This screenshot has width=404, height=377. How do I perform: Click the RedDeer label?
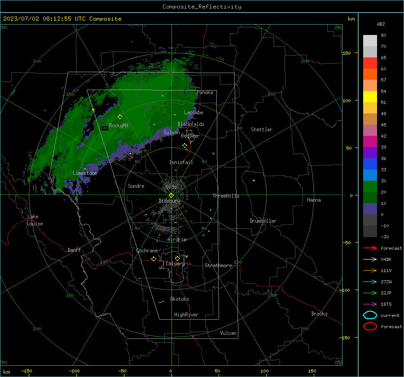pyautogui.click(x=190, y=136)
